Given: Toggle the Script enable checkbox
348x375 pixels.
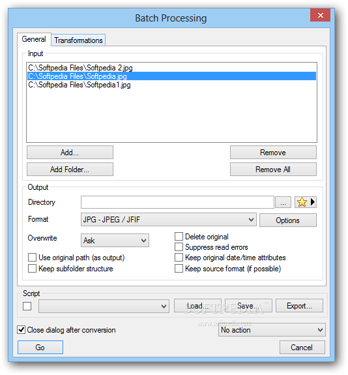Looking at the screenshot, I should [27, 306].
